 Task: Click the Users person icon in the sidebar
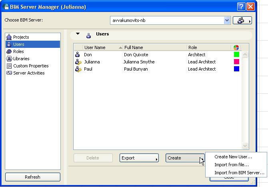[x=9, y=44]
